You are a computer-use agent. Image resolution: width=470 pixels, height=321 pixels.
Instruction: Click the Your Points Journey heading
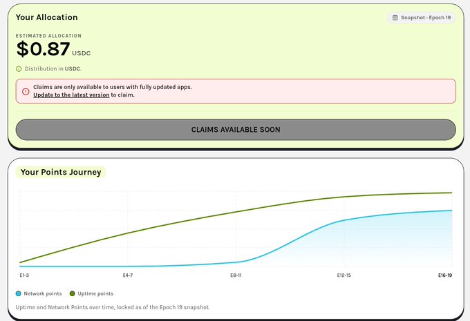pyautogui.click(x=61, y=172)
